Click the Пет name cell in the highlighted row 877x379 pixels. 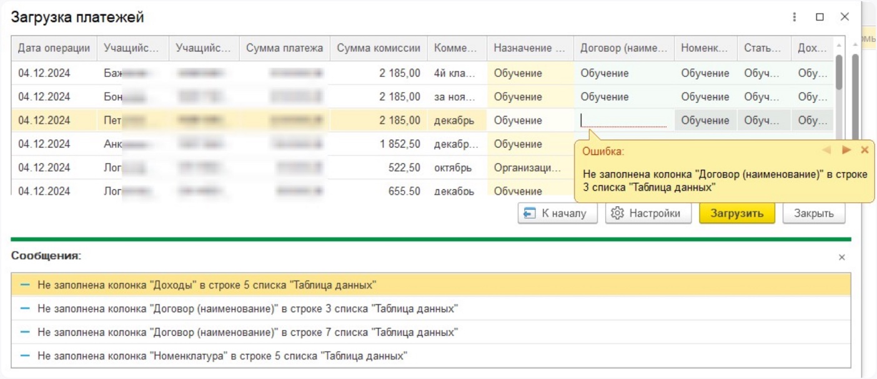(133, 120)
